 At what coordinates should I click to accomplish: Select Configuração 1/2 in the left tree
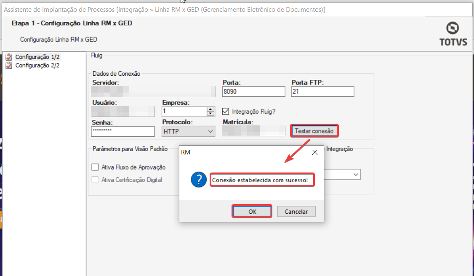tap(37, 57)
